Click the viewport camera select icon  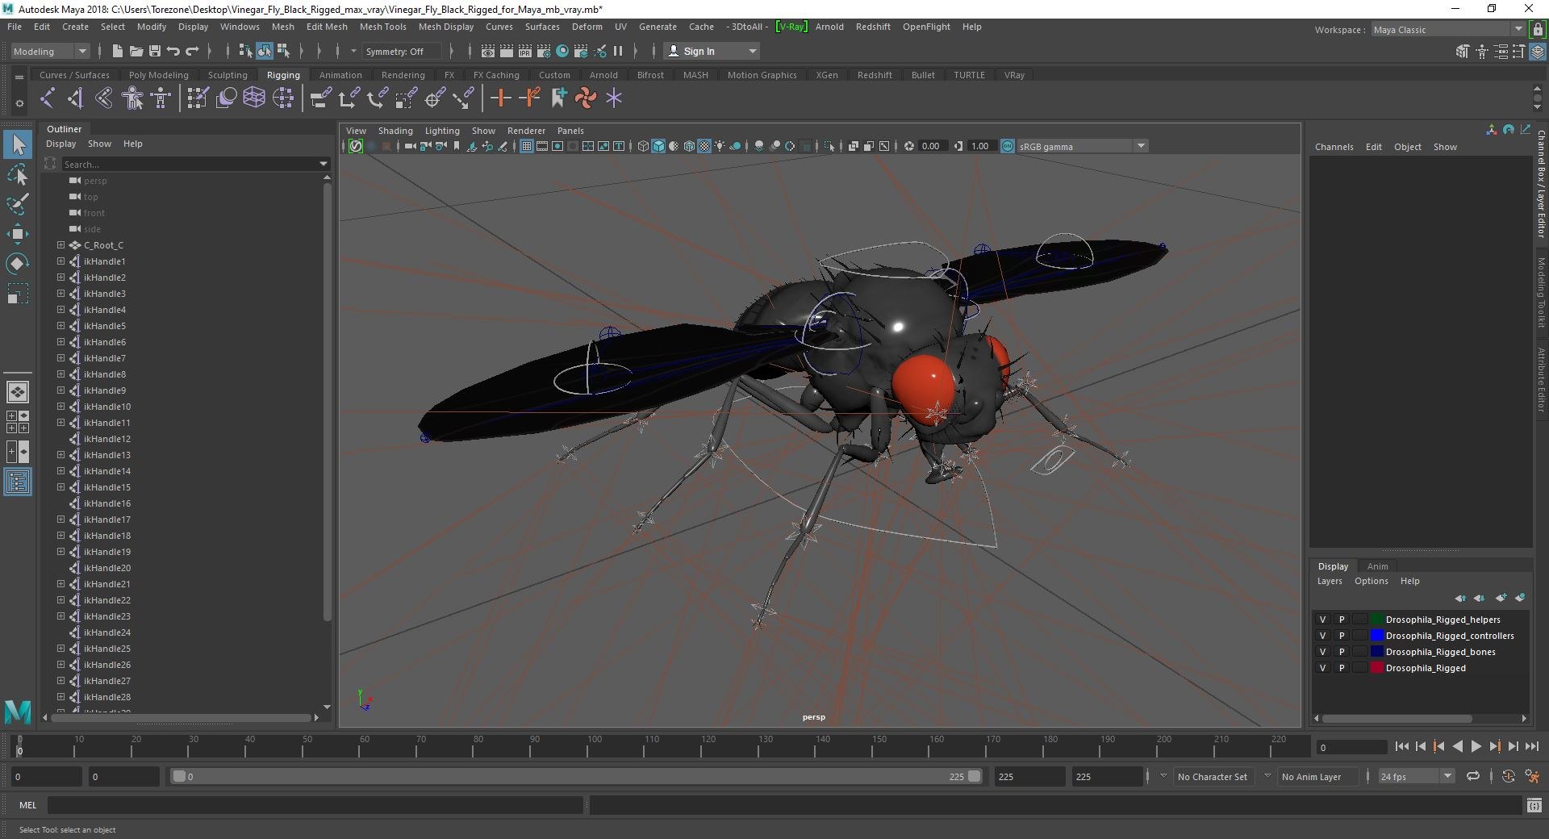click(410, 146)
